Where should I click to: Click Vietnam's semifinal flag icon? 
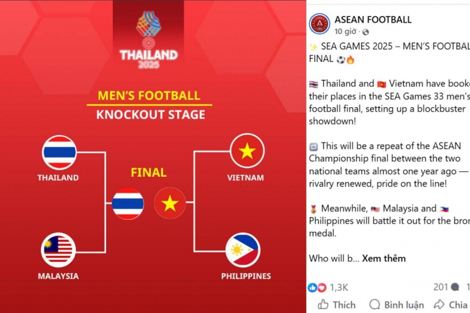coord(247,151)
